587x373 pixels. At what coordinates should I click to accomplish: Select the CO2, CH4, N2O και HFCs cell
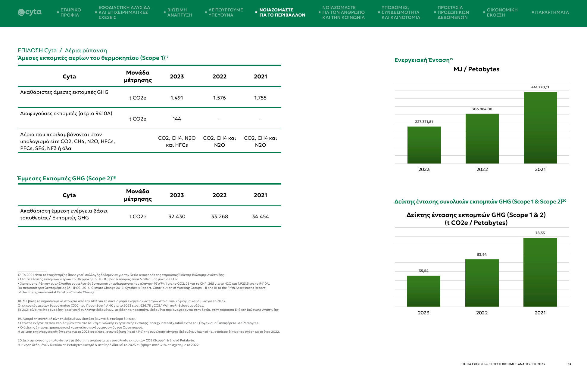coord(177,141)
